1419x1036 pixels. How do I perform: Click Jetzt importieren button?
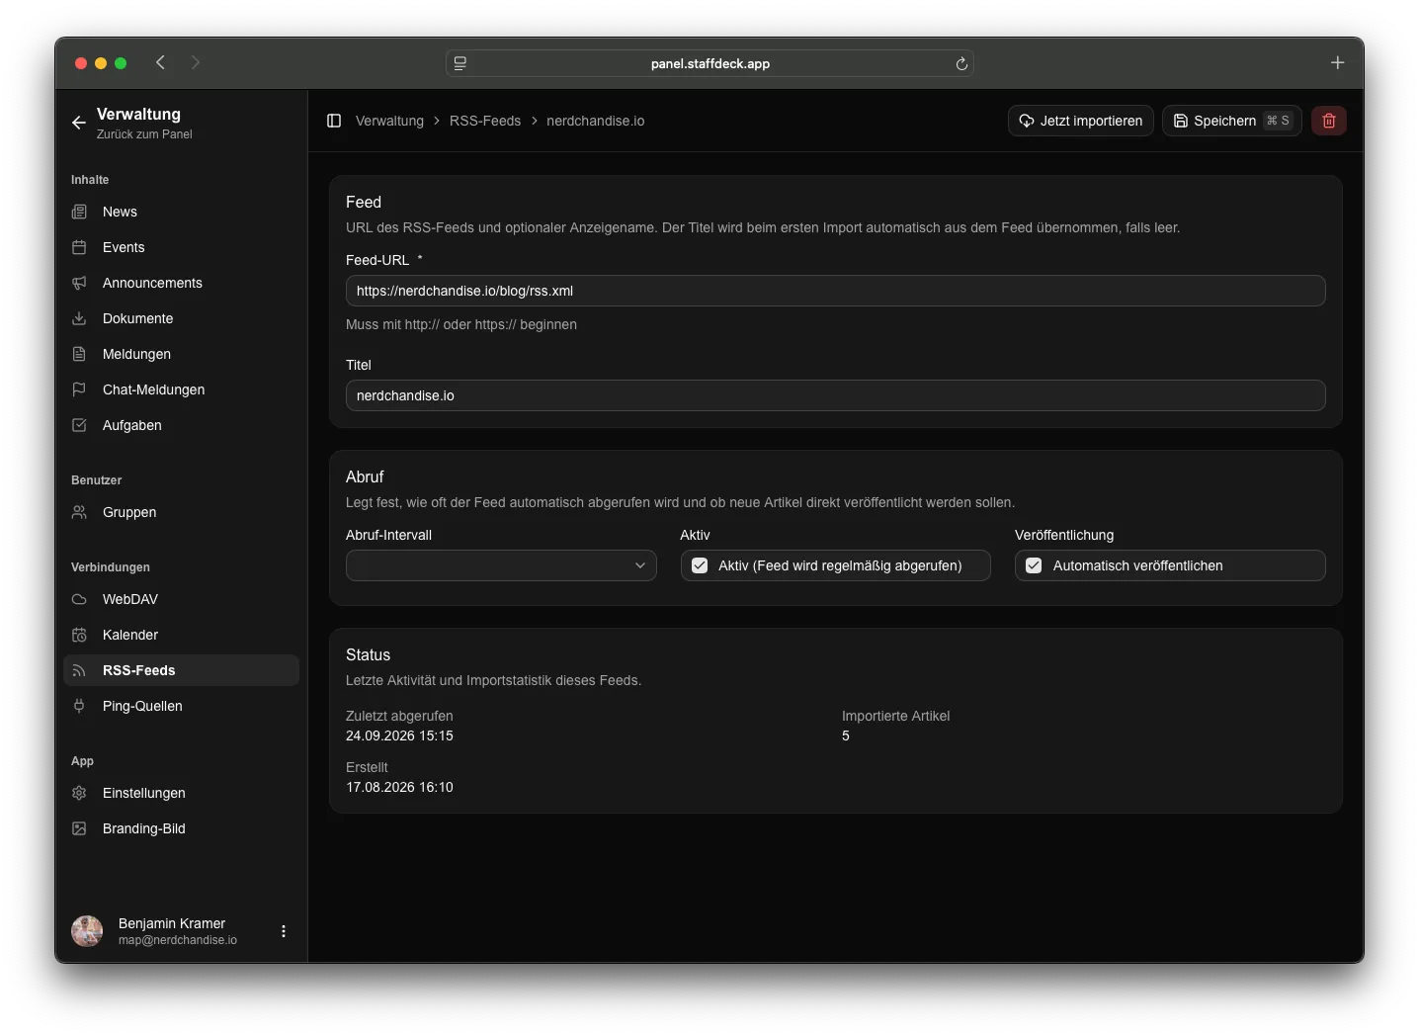(1080, 121)
